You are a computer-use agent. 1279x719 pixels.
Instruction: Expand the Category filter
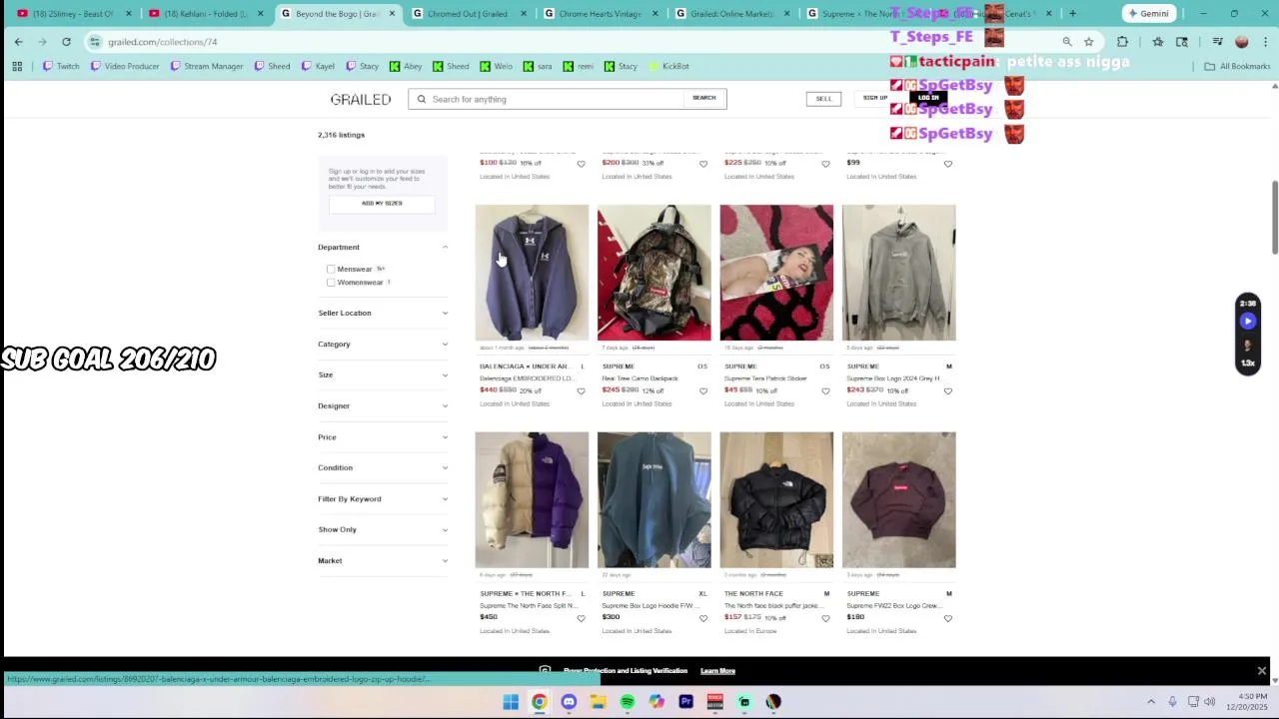383,344
